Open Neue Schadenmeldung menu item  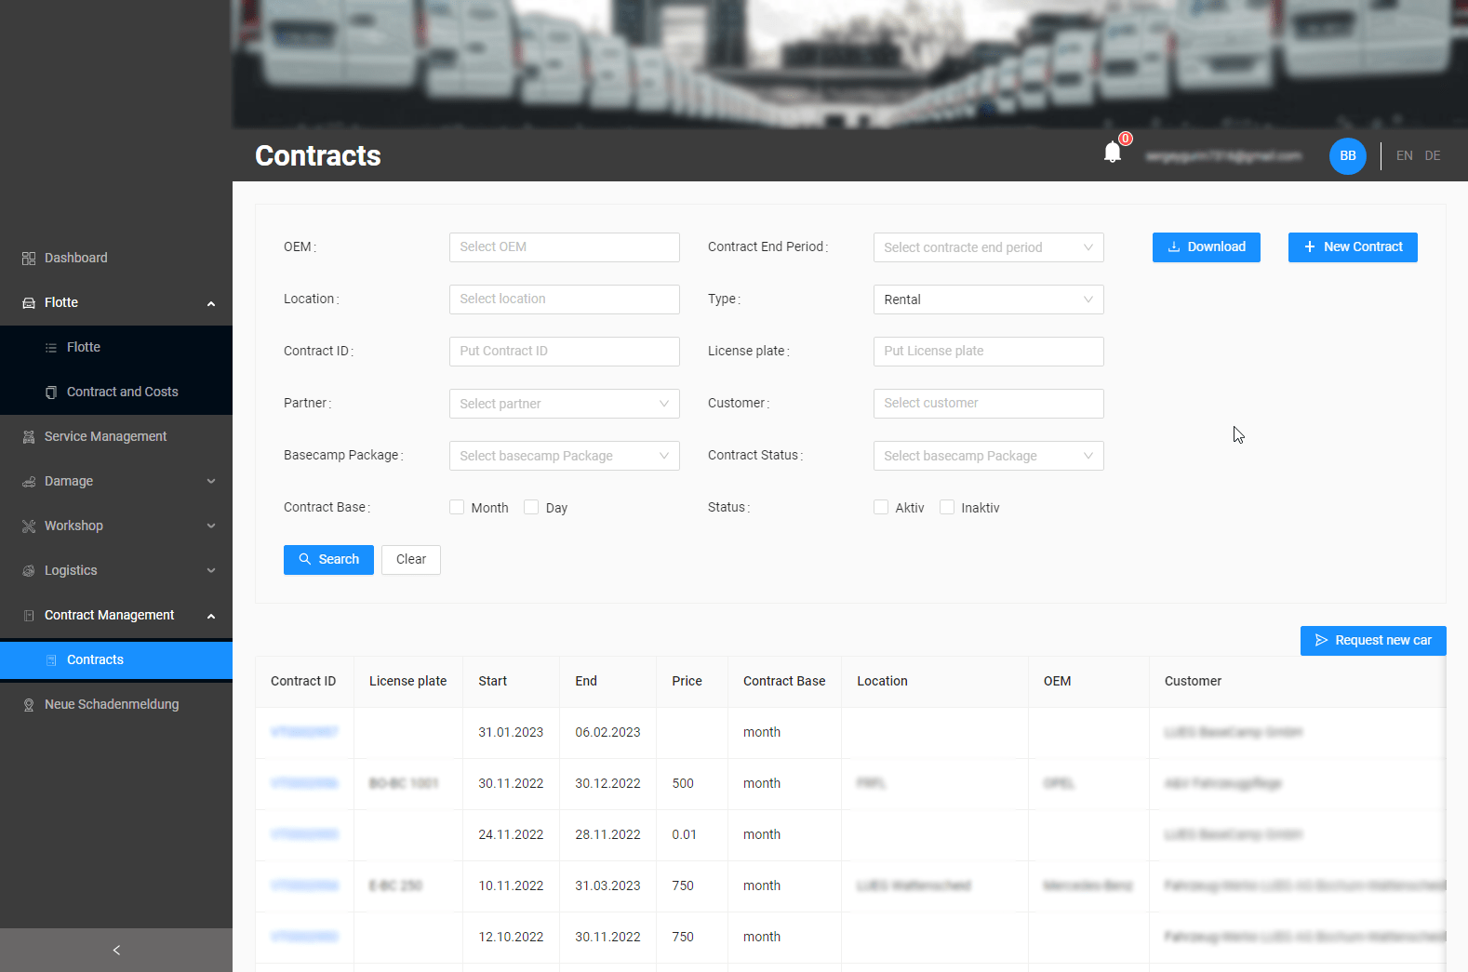(x=116, y=704)
